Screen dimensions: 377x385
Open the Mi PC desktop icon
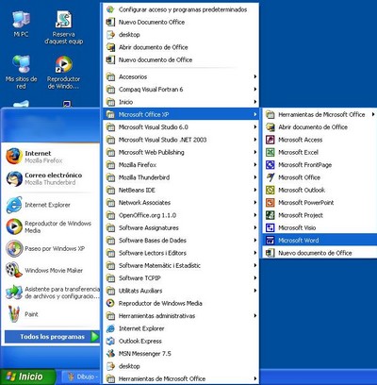pyautogui.click(x=21, y=24)
